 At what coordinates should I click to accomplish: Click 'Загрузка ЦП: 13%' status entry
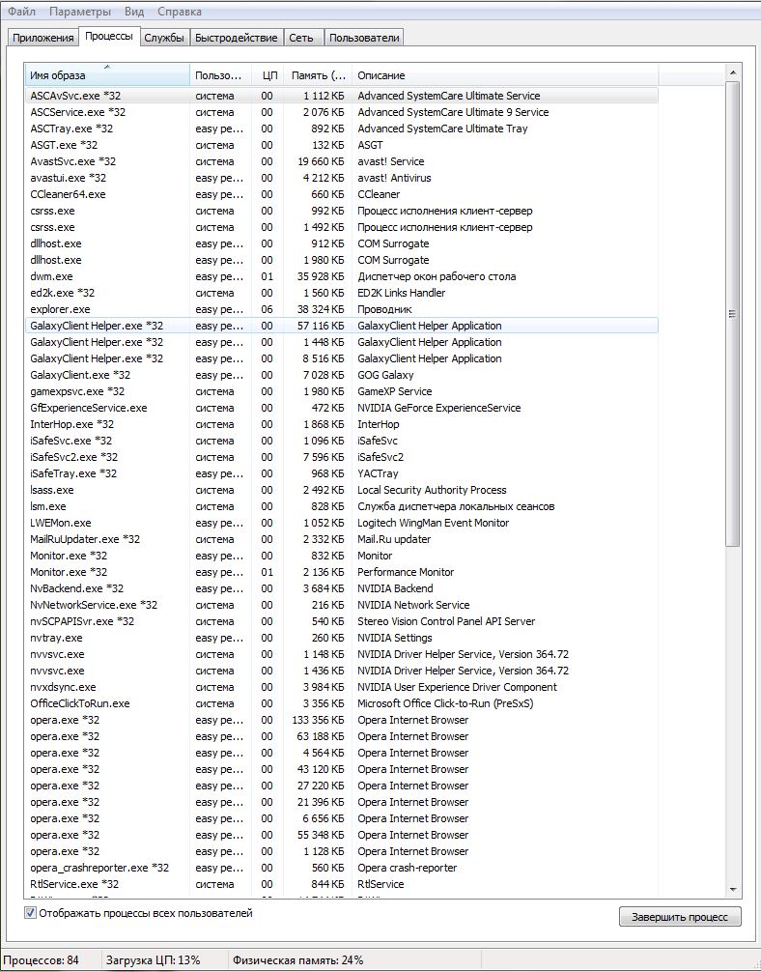pyautogui.click(x=153, y=960)
